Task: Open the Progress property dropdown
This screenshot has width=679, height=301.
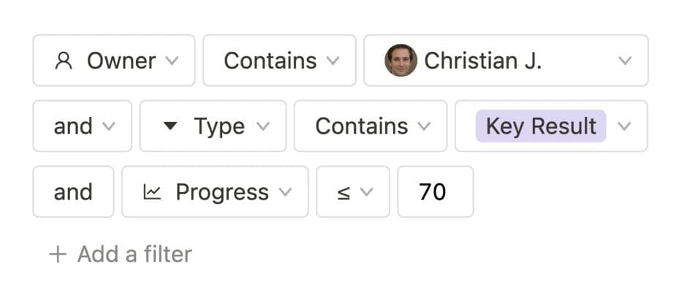Action: [215, 192]
